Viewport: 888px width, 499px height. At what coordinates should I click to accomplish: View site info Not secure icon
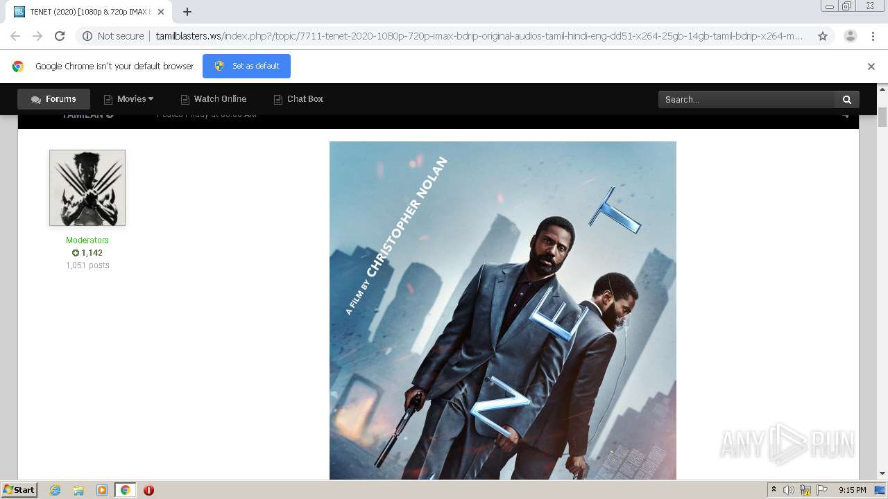113,36
